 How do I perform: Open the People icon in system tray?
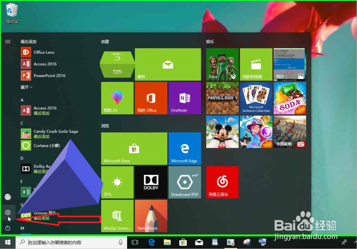[x=344, y=242]
